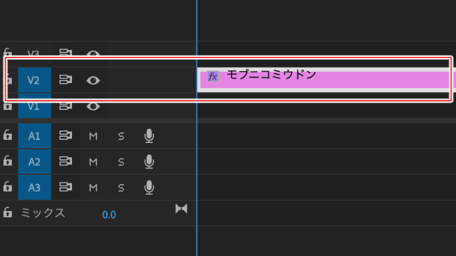Enable voice-over record microphone on A2
The width and height of the screenshot is (456, 256).
(149, 162)
